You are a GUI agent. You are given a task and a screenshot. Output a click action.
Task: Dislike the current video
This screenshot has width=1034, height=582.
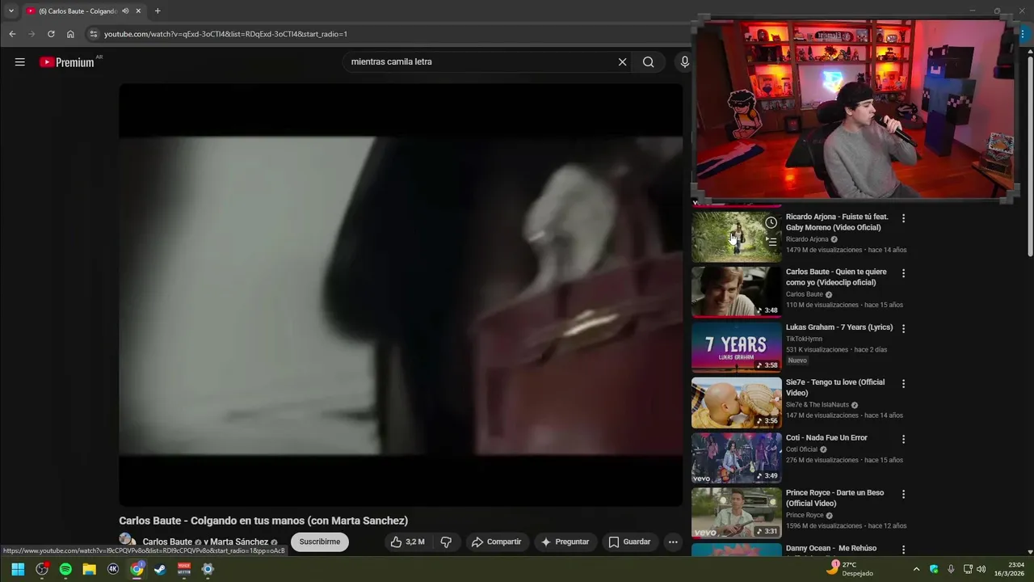pyautogui.click(x=446, y=542)
